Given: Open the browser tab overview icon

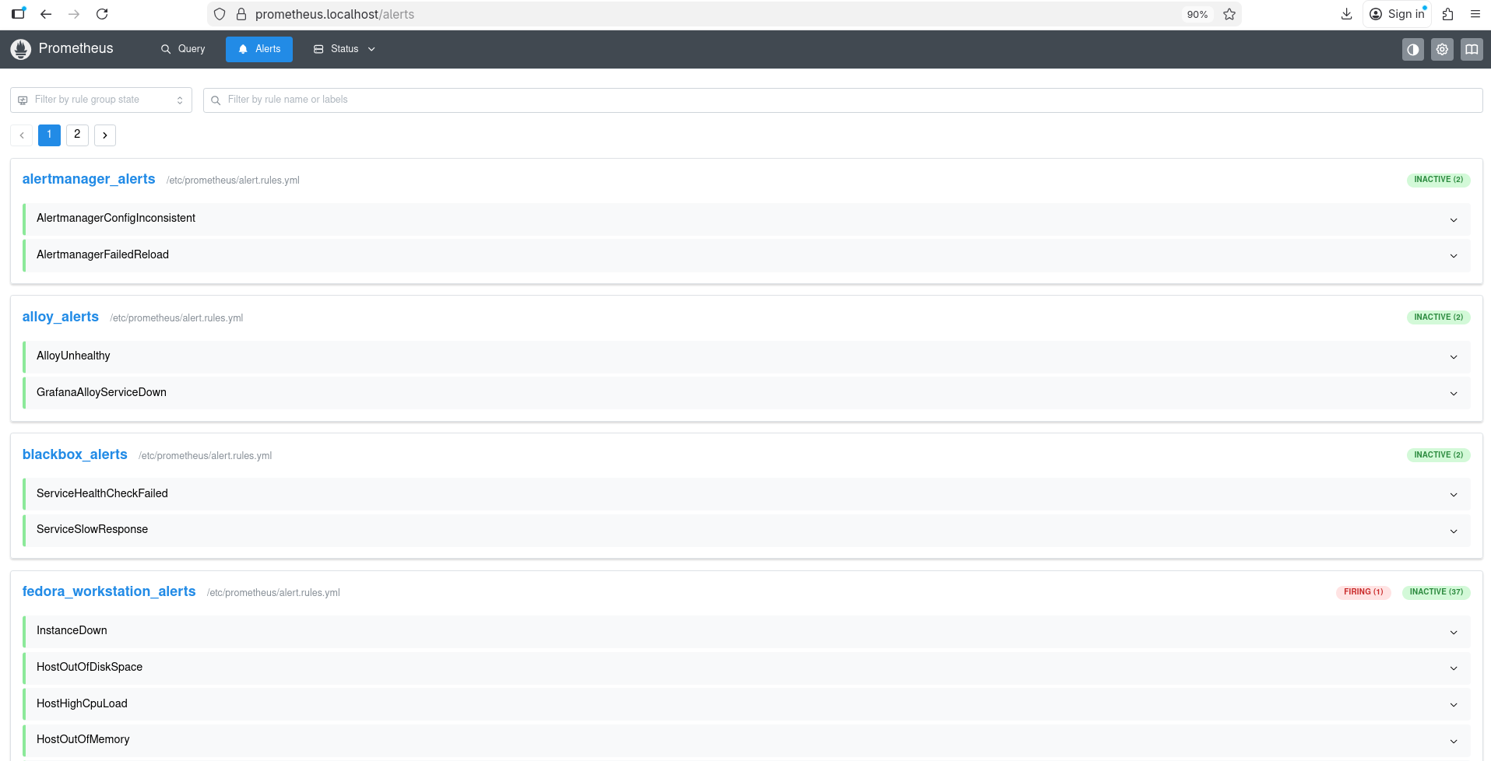Looking at the screenshot, I should (x=19, y=13).
